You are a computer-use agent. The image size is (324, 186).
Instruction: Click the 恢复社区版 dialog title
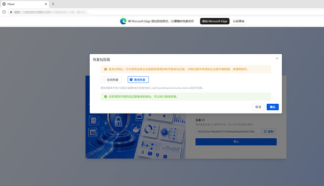(x=101, y=60)
